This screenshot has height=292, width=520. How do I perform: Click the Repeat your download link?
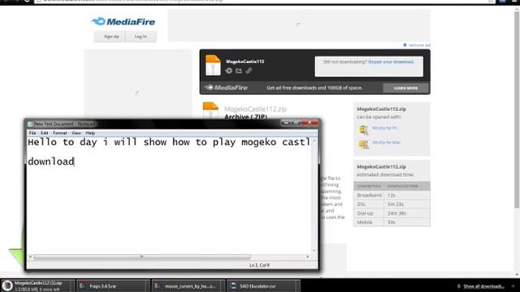[391, 62]
